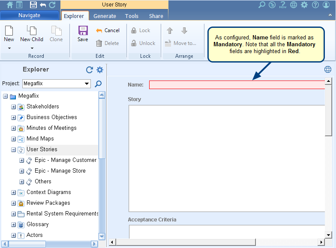This screenshot has width=336, height=248.
Task: Click the Lock button
Action: tap(141, 31)
